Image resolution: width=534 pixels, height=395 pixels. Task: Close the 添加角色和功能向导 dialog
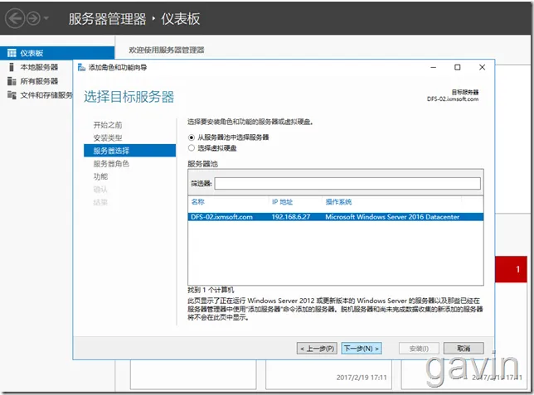point(482,67)
